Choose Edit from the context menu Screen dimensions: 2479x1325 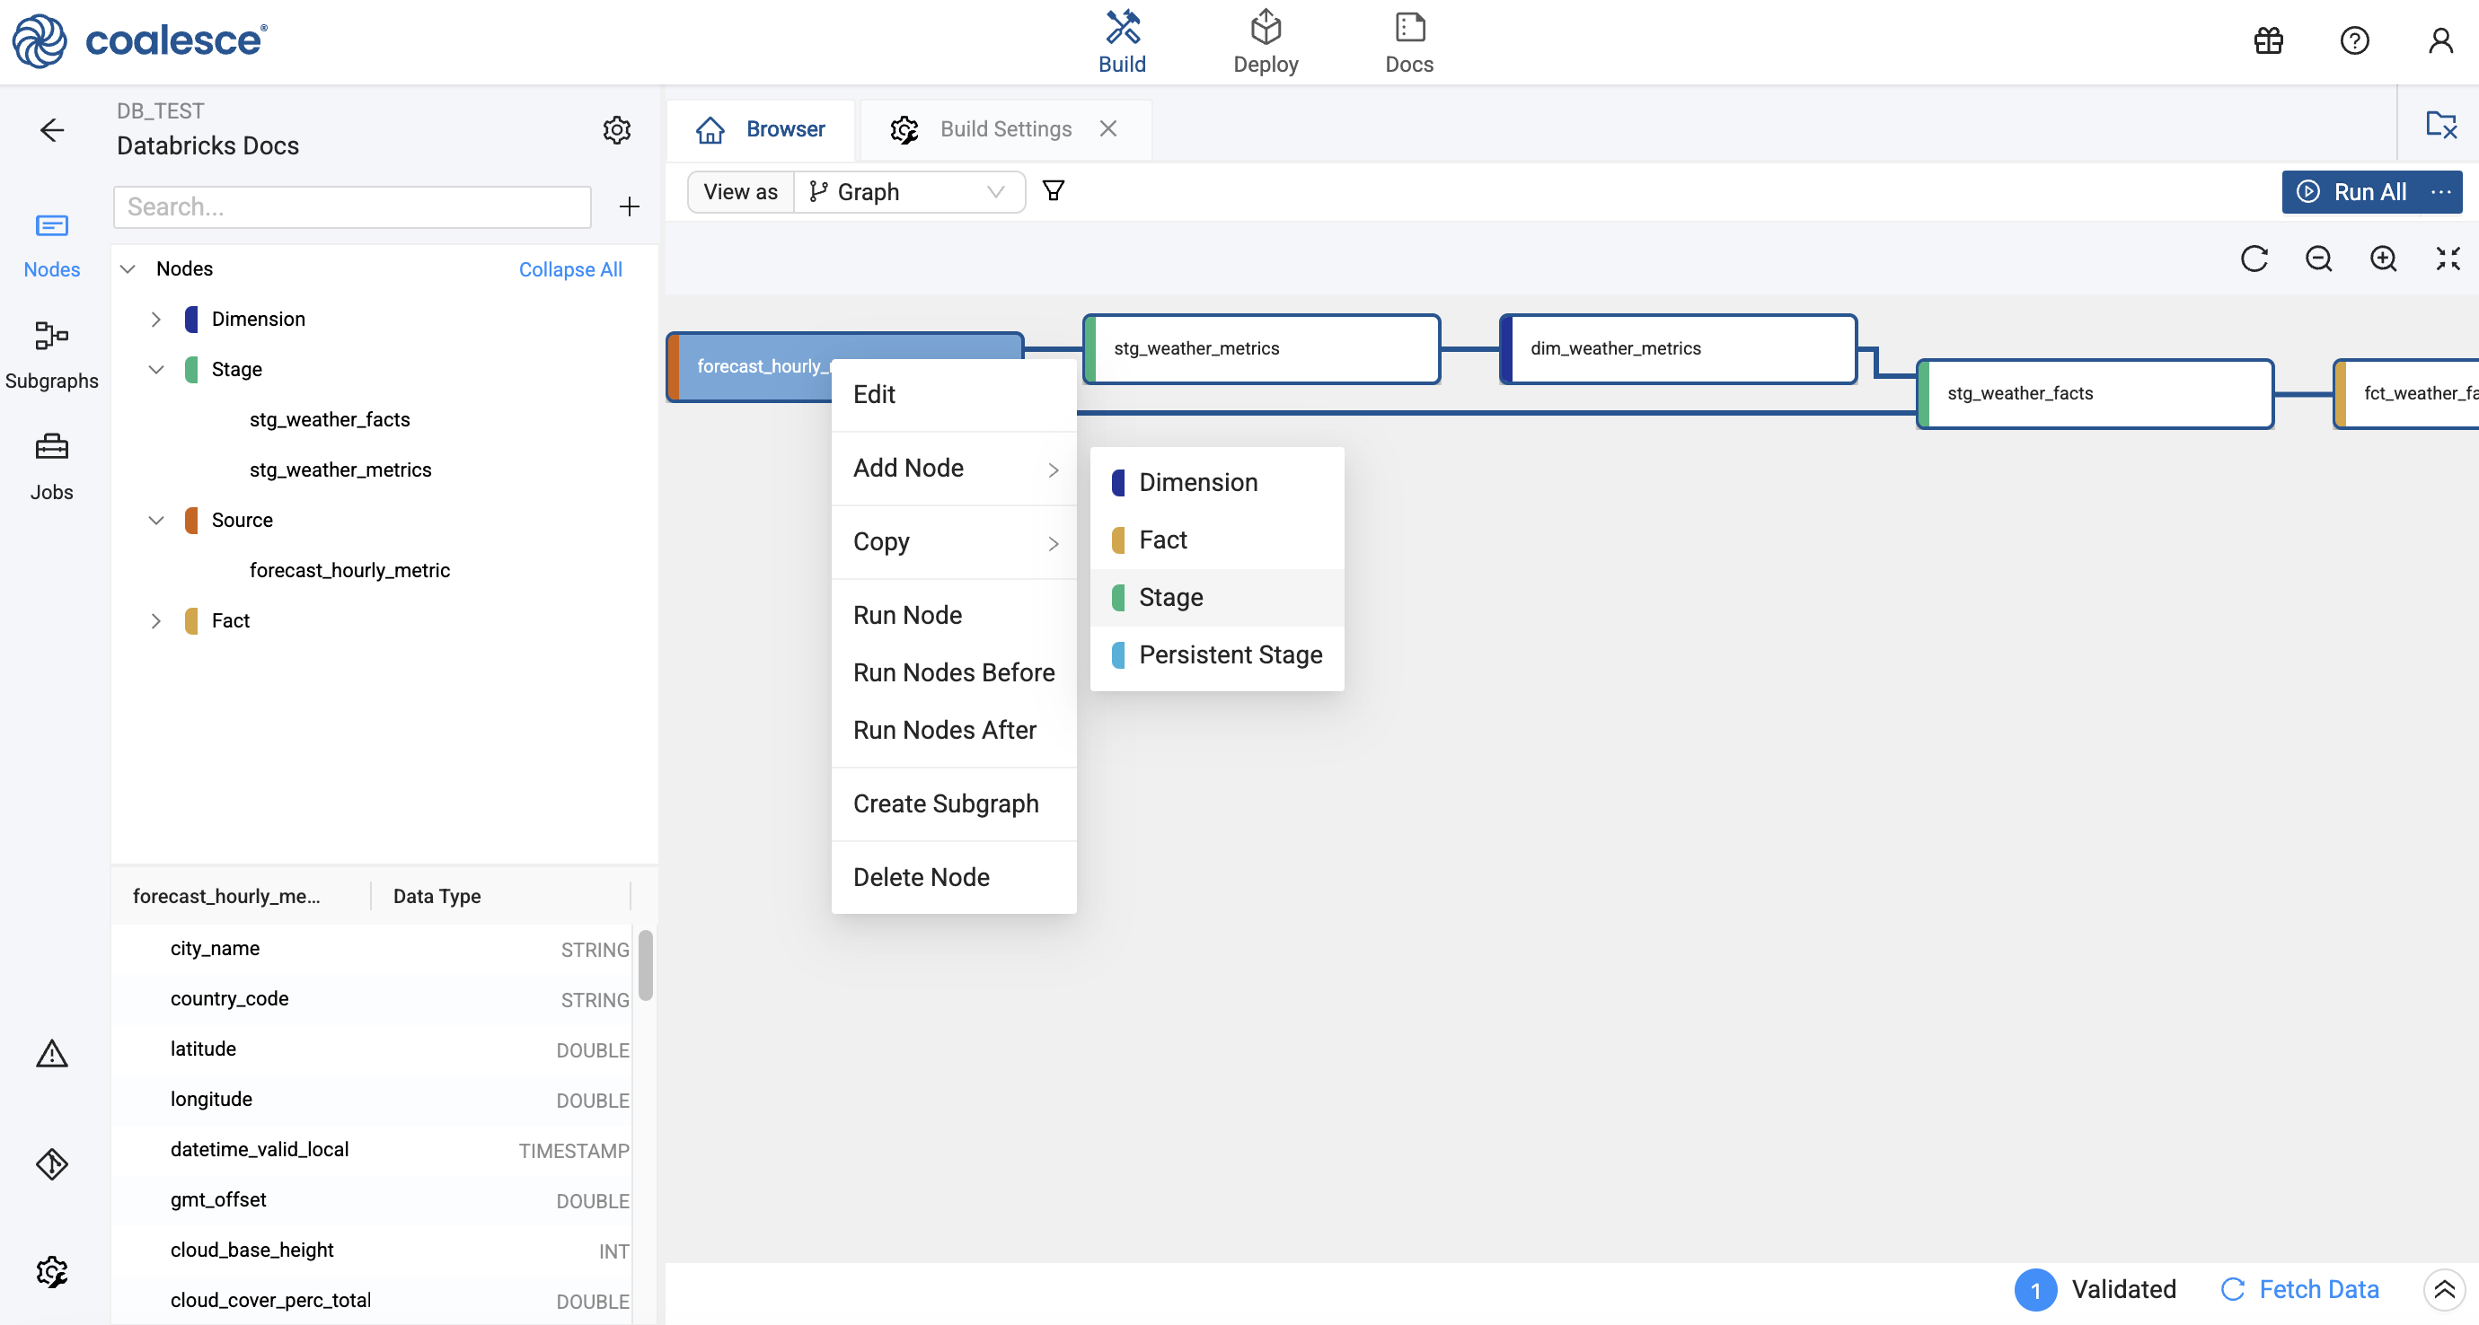click(953, 394)
